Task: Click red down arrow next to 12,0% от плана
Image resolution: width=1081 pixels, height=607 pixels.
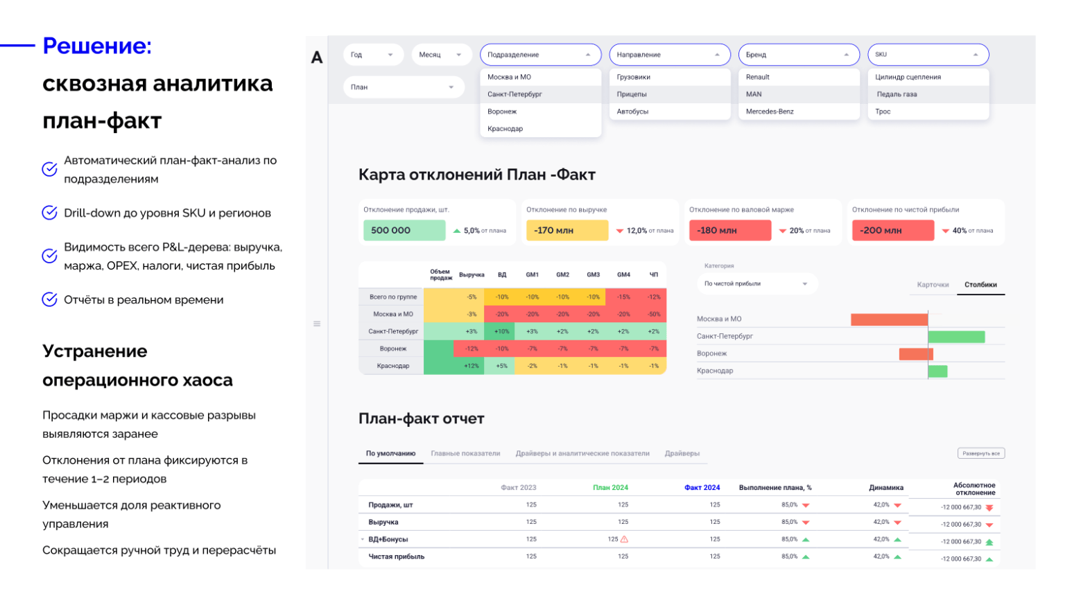Action: click(x=620, y=231)
